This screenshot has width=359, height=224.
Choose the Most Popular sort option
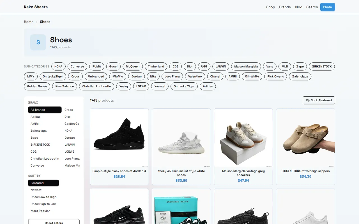tap(43, 211)
